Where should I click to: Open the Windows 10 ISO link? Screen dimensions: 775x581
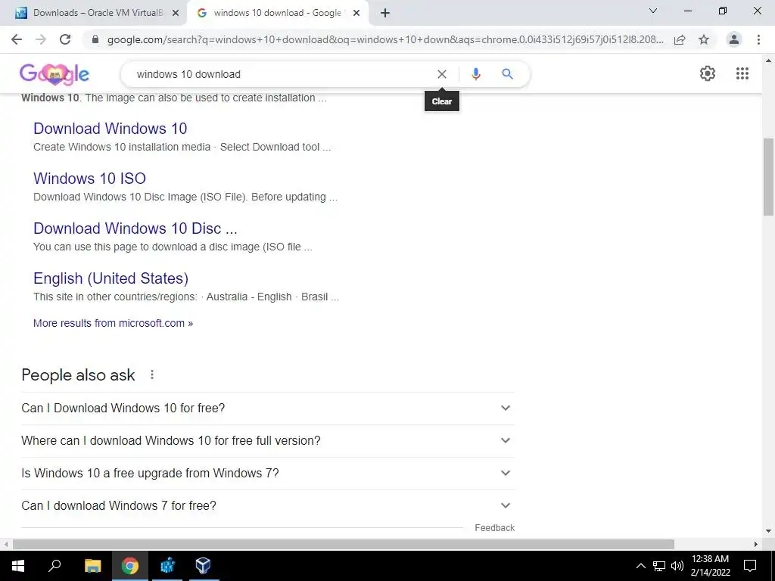coord(89,179)
